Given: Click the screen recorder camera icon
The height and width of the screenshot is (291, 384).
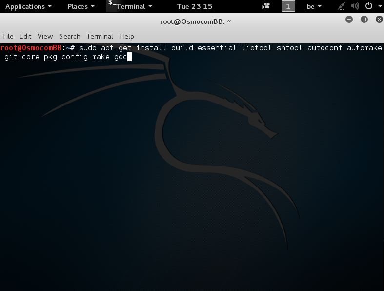Looking at the screenshot, I should pos(266,6).
